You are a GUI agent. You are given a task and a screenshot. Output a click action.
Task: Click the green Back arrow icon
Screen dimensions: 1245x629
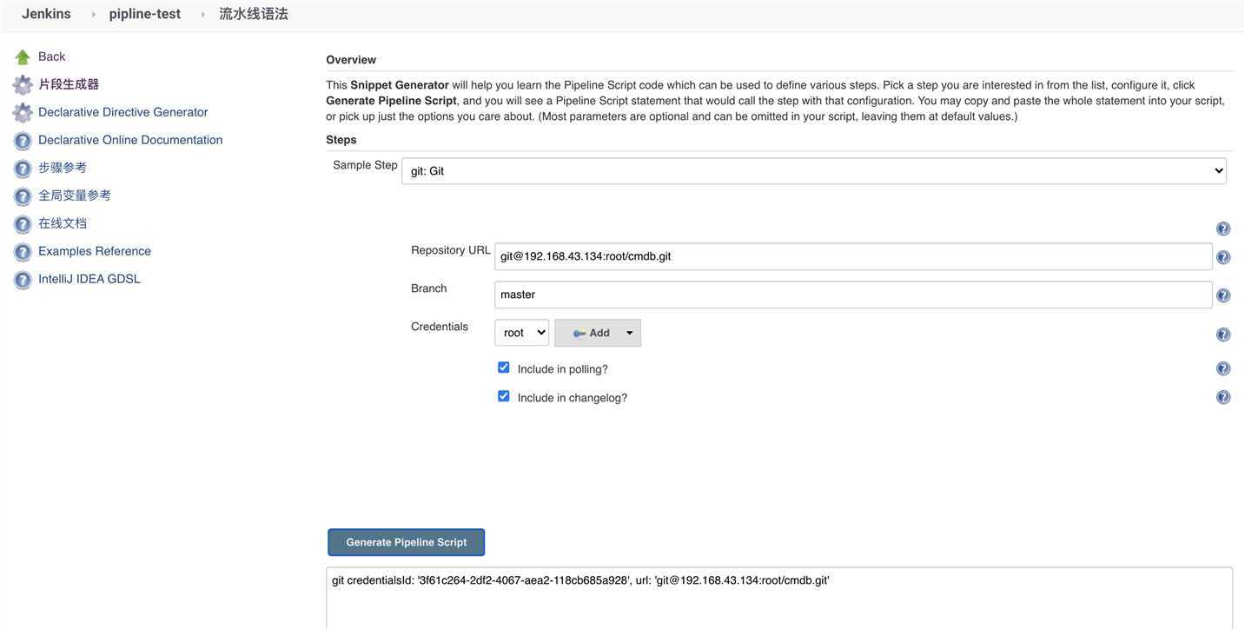click(x=23, y=57)
